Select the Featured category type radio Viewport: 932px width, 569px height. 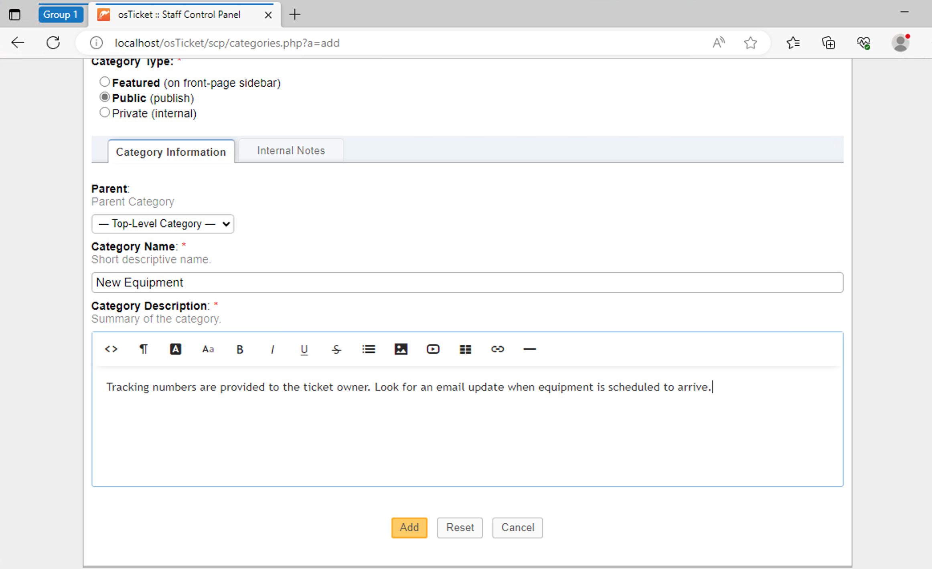click(105, 82)
